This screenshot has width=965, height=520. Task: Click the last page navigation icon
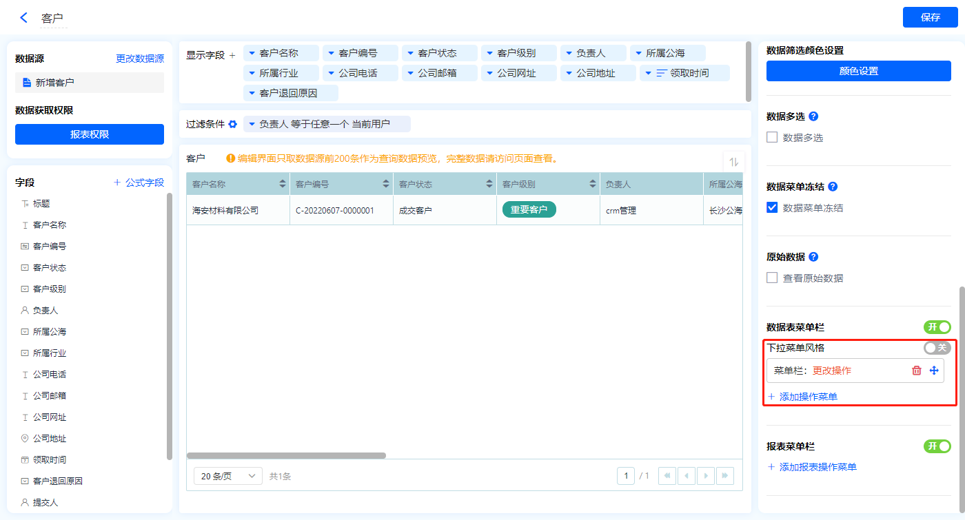(724, 476)
